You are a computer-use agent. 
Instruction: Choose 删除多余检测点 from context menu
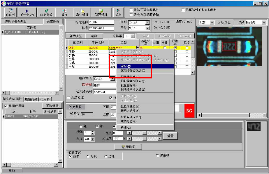click(x=145, y=89)
